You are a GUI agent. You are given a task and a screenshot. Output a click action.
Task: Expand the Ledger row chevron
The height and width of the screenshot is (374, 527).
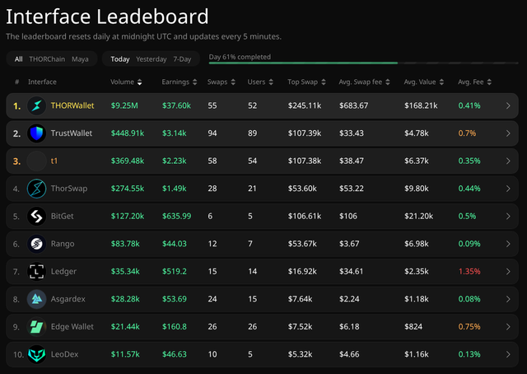point(508,271)
